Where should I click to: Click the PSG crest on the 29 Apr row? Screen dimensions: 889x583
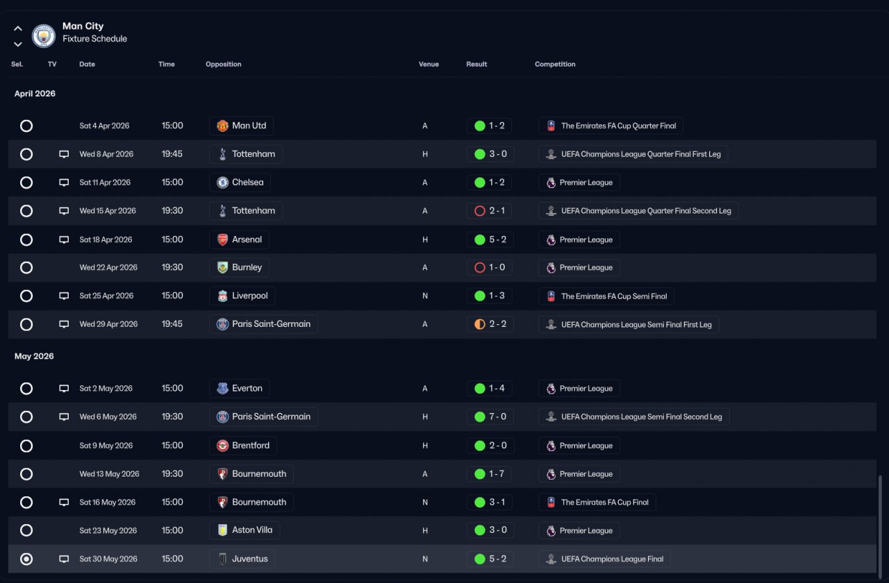[x=222, y=324]
